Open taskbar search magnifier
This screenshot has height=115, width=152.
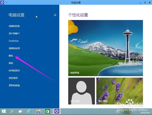12,111
